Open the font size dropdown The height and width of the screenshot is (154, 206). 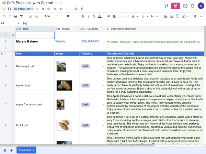point(71,16)
